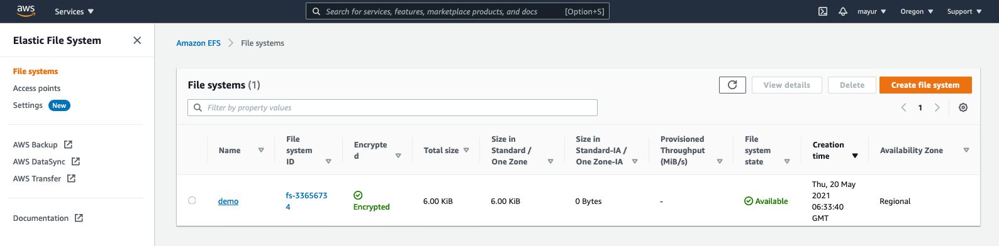Sort by Creation time column arrow
Viewport: 999px width, 246px height.
pyautogui.click(x=855, y=156)
